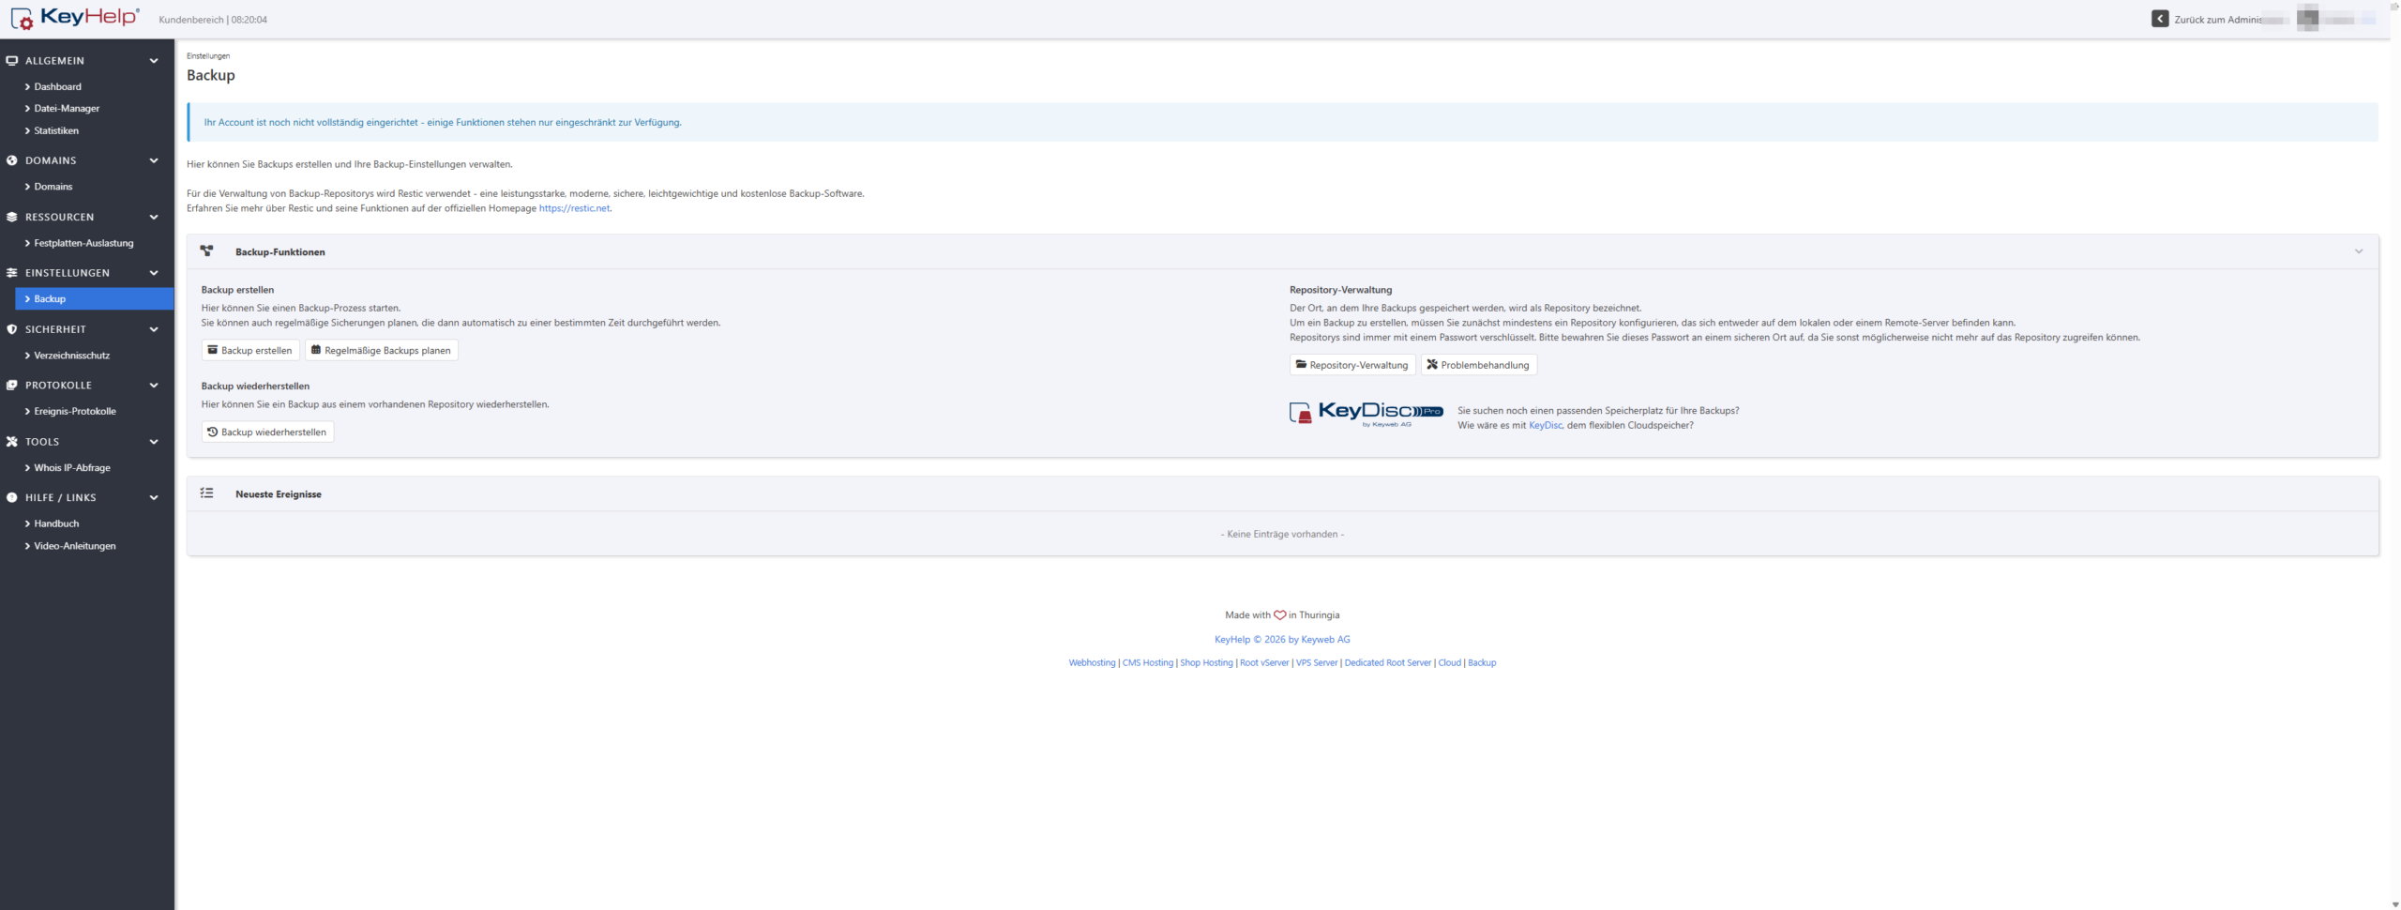
Task: Select the Backup sidebar item
Action: pos(94,298)
